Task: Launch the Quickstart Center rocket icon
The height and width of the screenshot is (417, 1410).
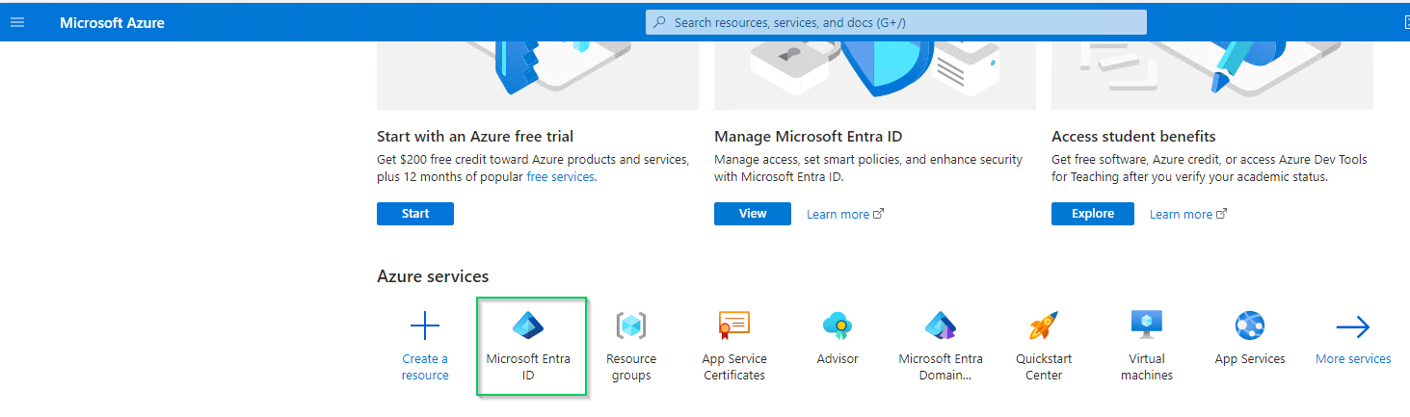Action: click(1044, 326)
